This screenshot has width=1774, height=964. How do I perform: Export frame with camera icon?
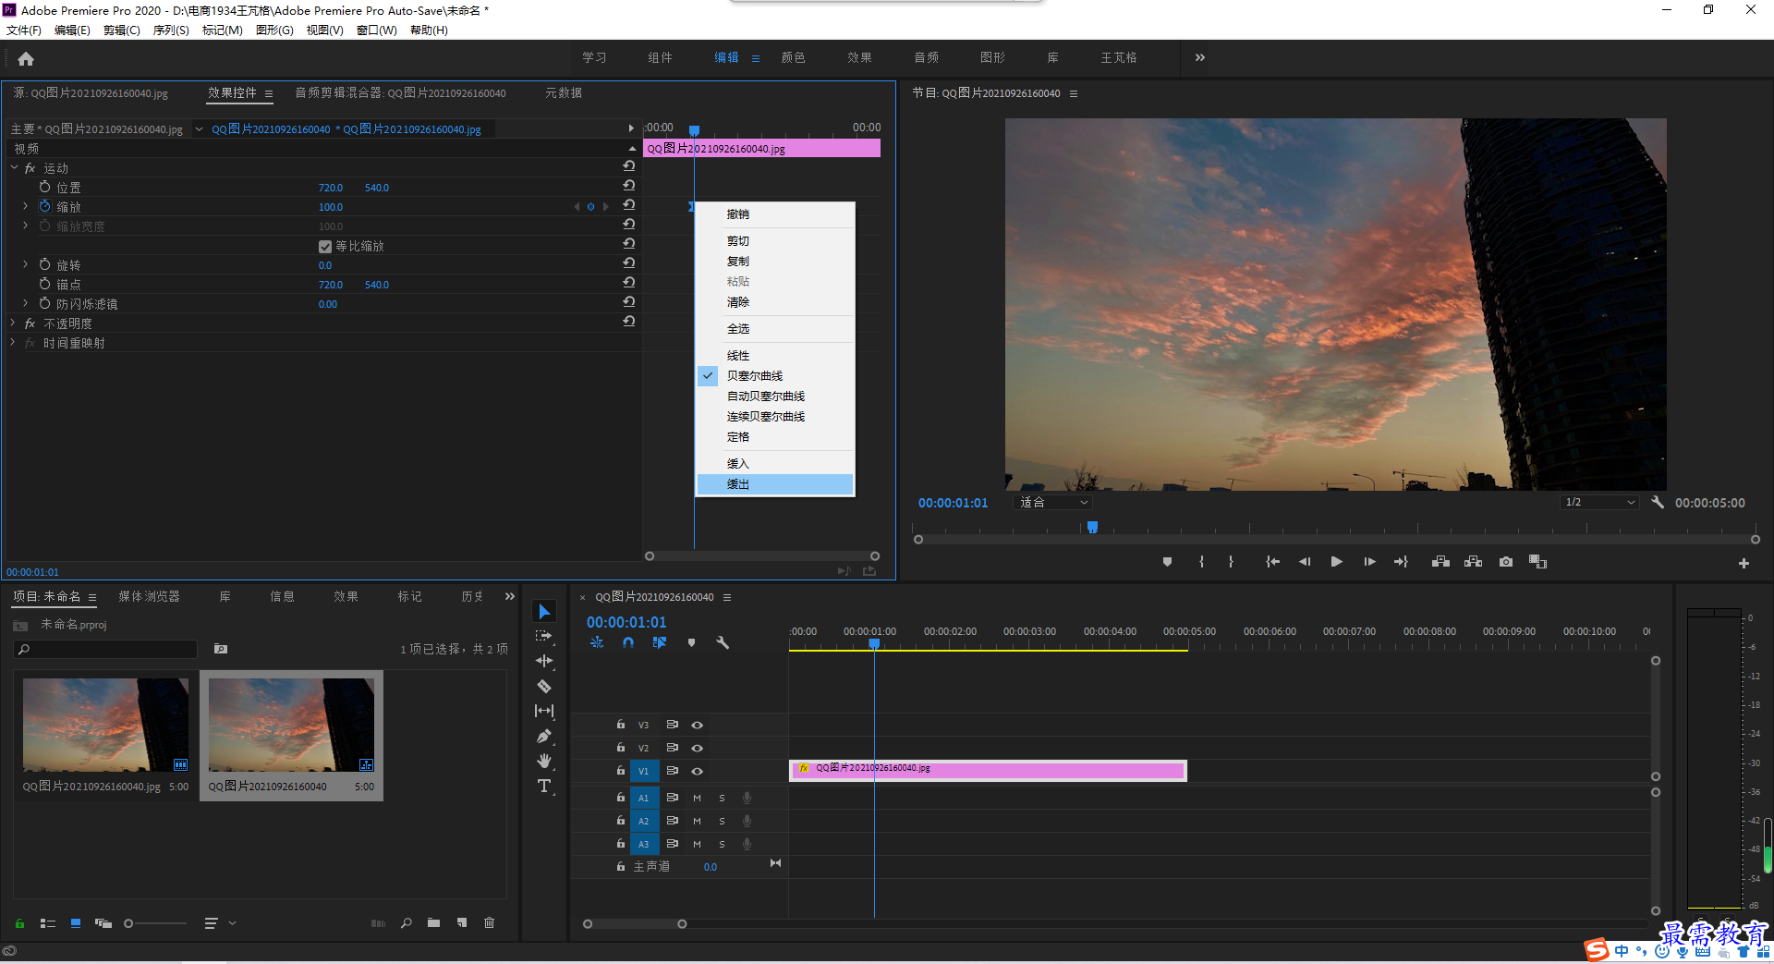(1506, 562)
